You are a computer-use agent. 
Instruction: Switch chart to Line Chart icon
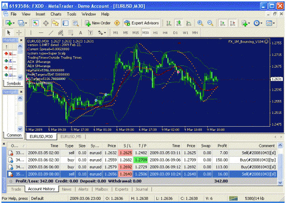point(189,23)
